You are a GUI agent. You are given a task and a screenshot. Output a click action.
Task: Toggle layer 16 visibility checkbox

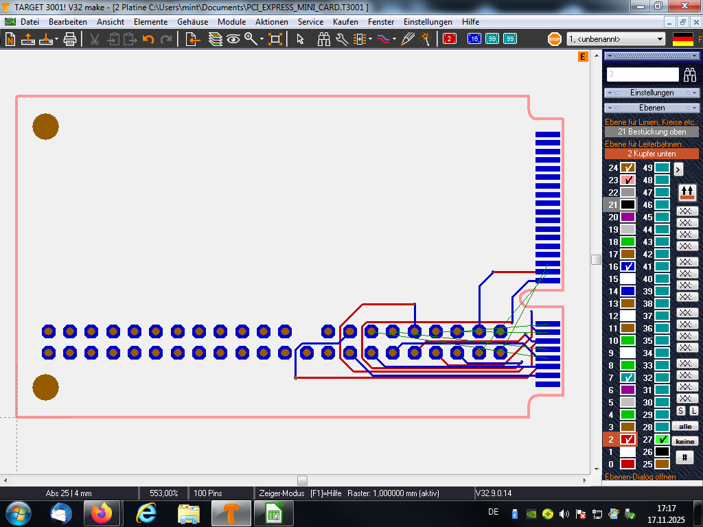(627, 267)
